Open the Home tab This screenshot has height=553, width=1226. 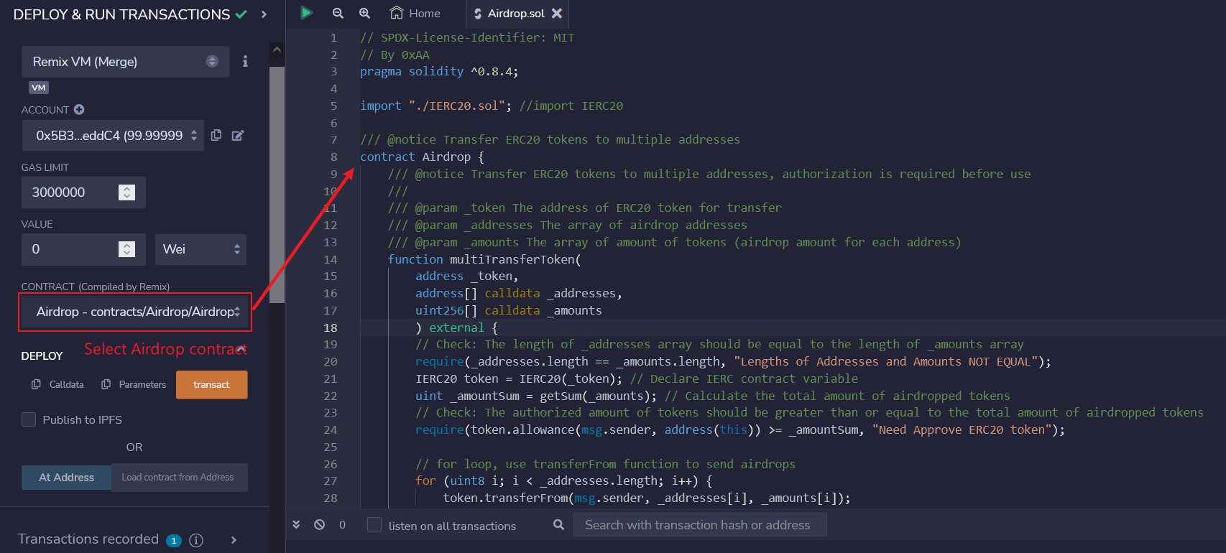pyautogui.click(x=415, y=13)
